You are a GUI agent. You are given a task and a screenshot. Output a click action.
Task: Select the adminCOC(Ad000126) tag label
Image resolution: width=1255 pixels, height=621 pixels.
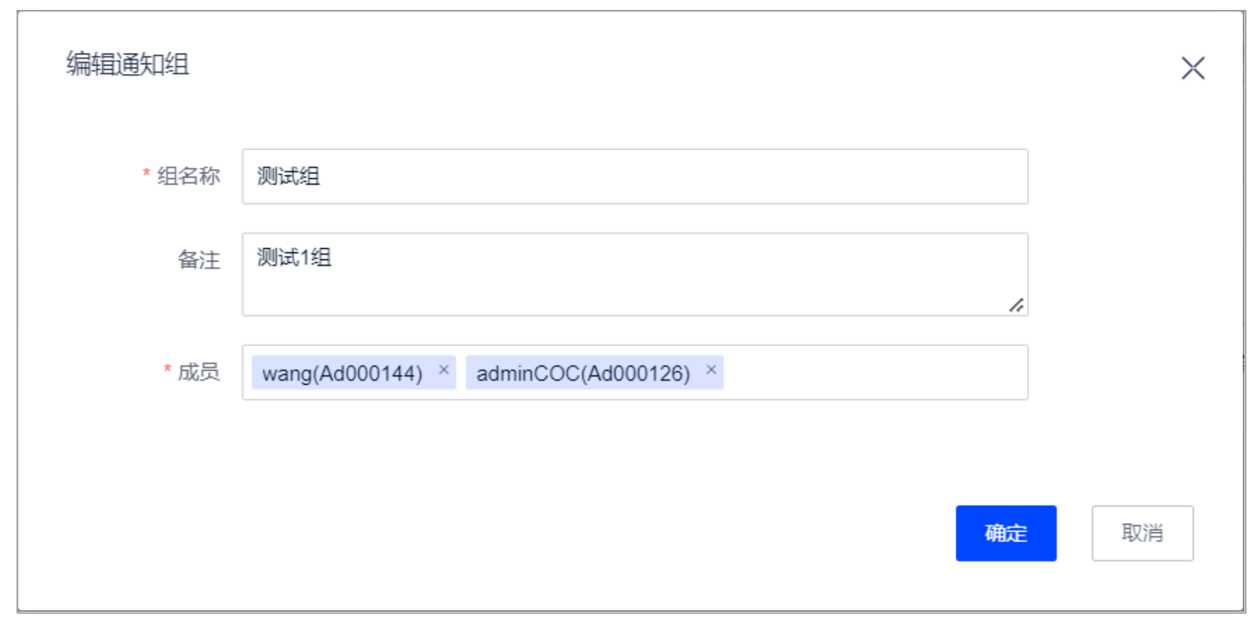(x=583, y=373)
